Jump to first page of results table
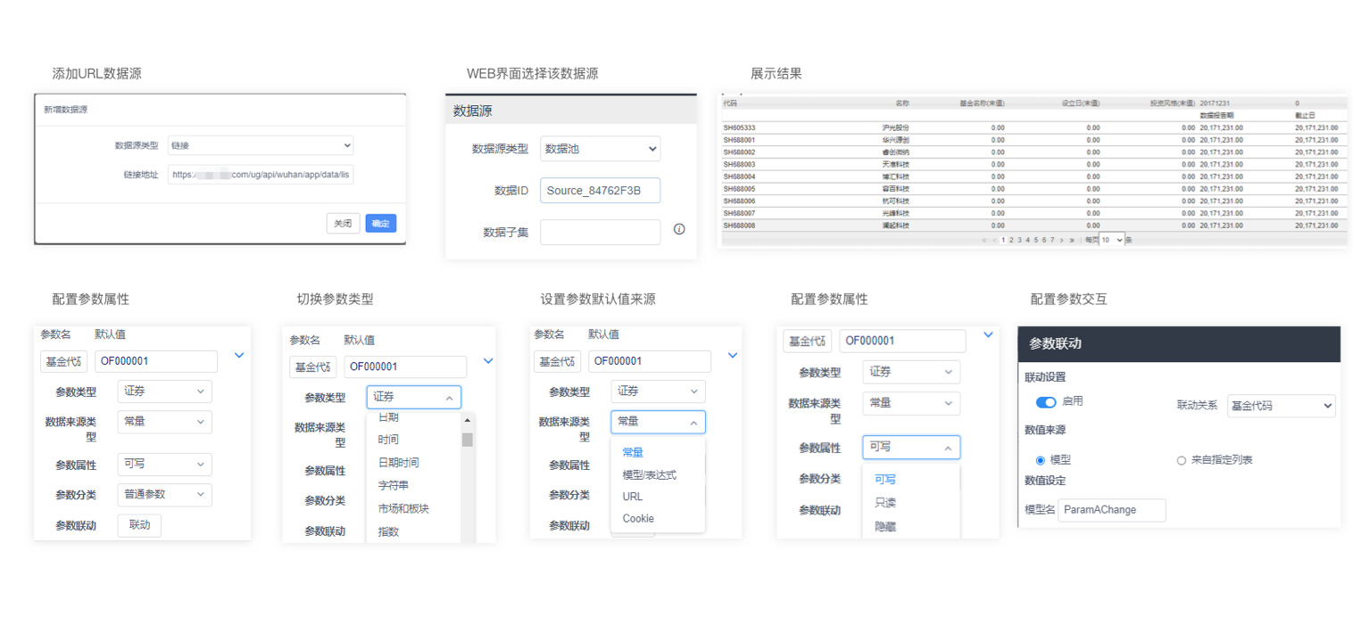This screenshot has height=617, width=1353. (984, 240)
